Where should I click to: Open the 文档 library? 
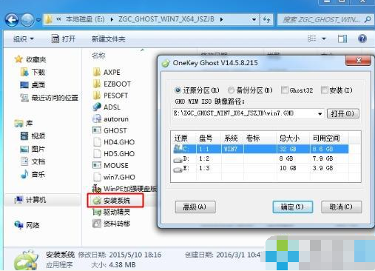click(33, 161)
